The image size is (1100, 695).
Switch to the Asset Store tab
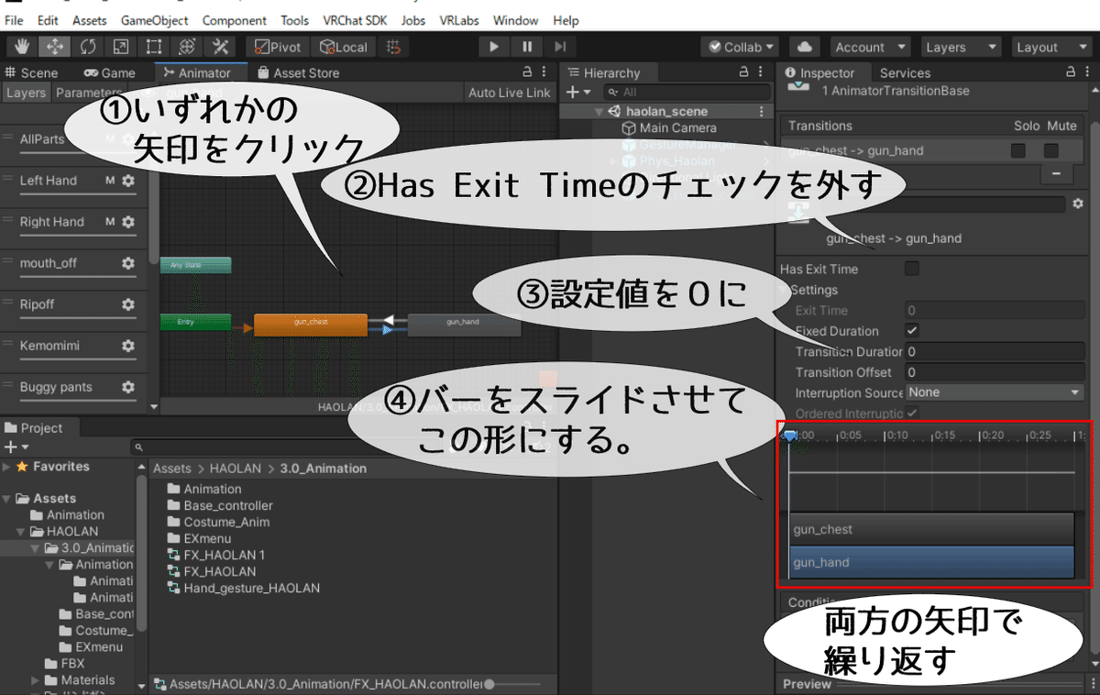coord(298,73)
